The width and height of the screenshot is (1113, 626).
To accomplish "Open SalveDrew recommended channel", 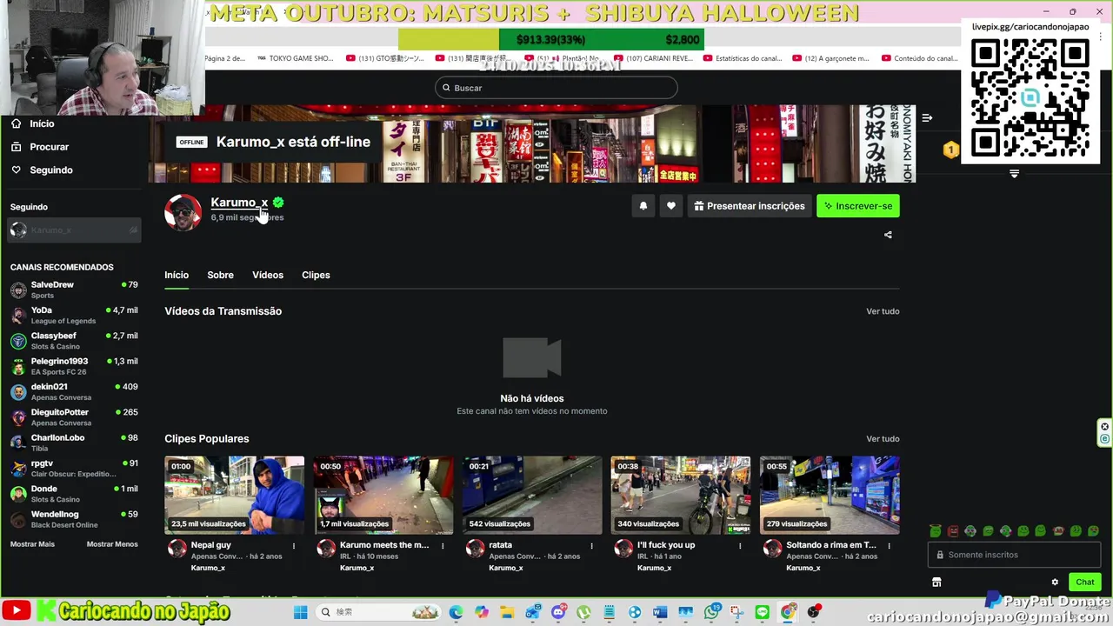I will click(x=74, y=290).
